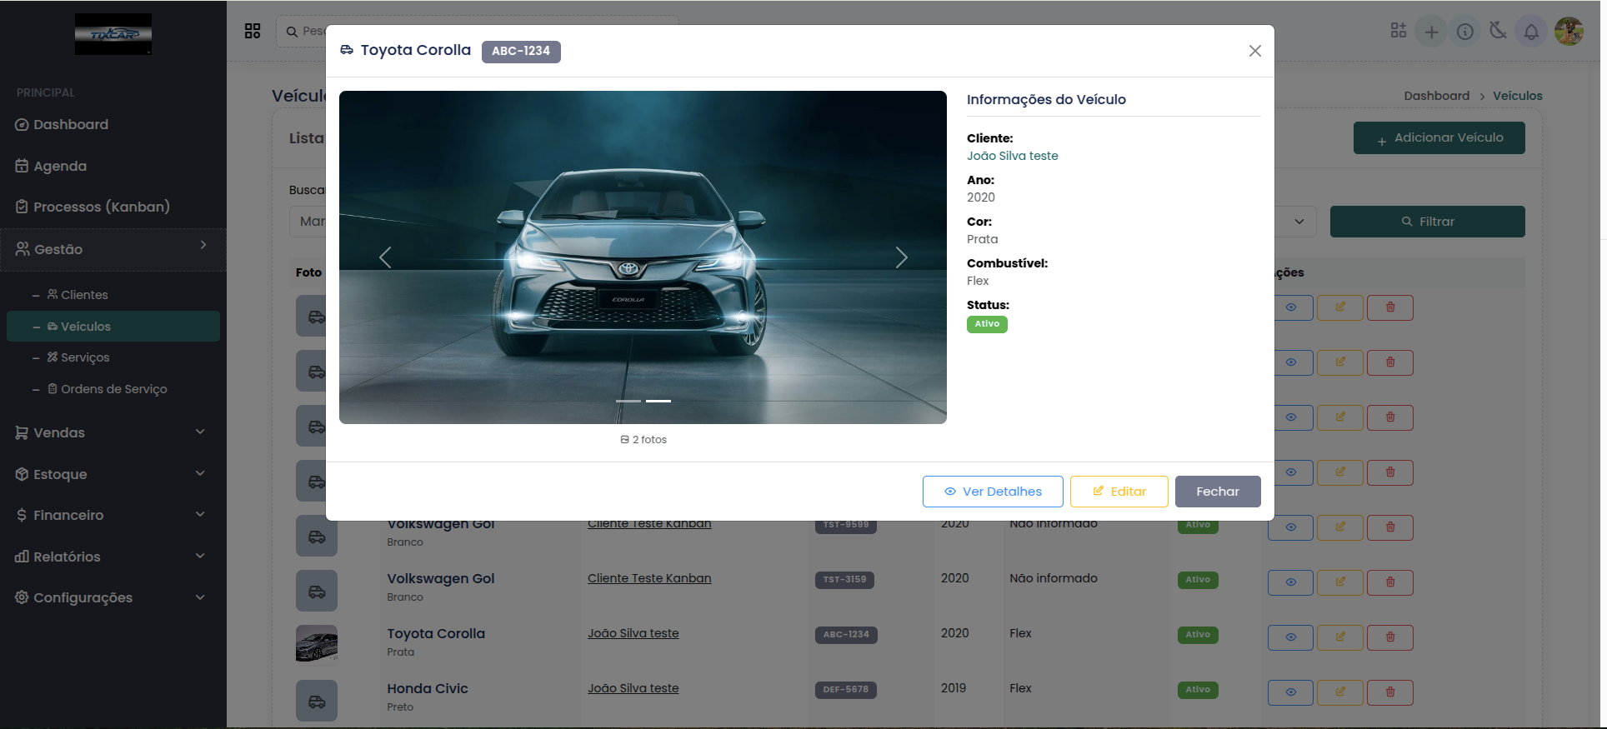Select first carousel slide indicator
Image resolution: width=1607 pixels, height=729 pixels.
point(628,401)
